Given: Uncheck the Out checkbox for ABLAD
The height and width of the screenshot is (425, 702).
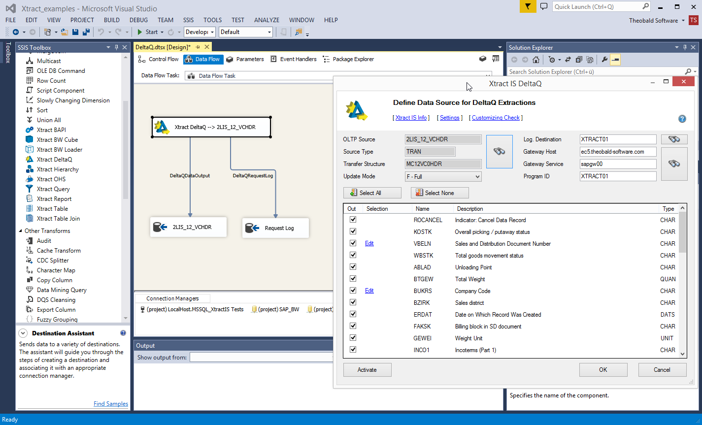Looking at the screenshot, I should (x=353, y=267).
